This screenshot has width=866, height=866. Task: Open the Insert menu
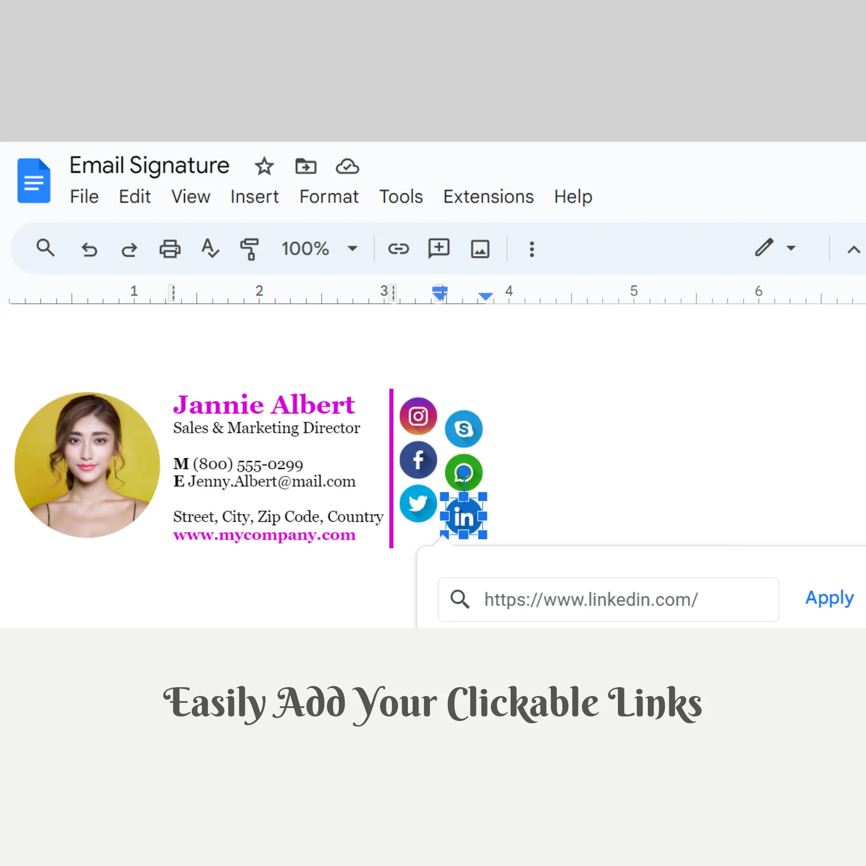point(254,197)
